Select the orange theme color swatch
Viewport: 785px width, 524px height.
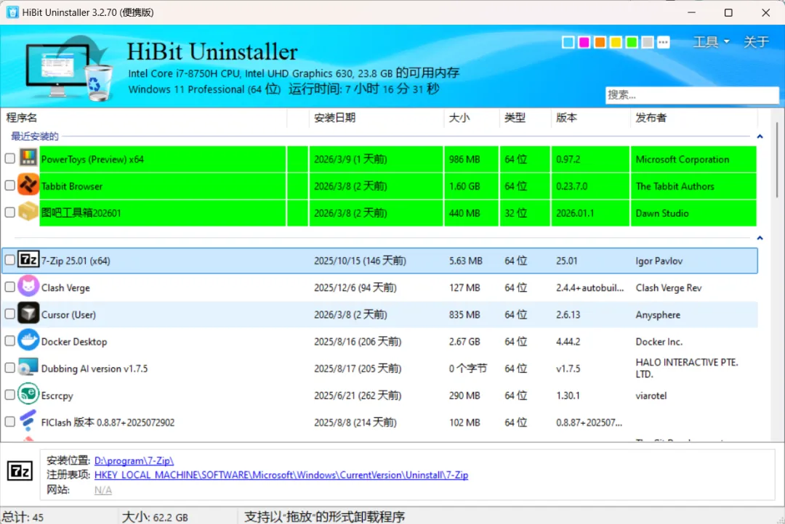coord(600,43)
